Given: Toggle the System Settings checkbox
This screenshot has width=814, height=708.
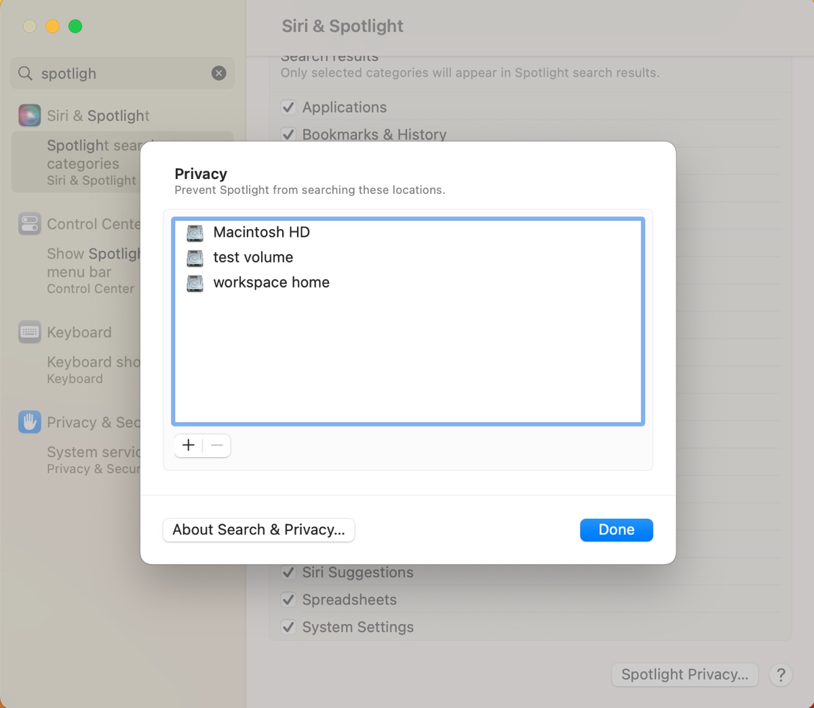Looking at the screenshot, I should click(x=288, y=627).
